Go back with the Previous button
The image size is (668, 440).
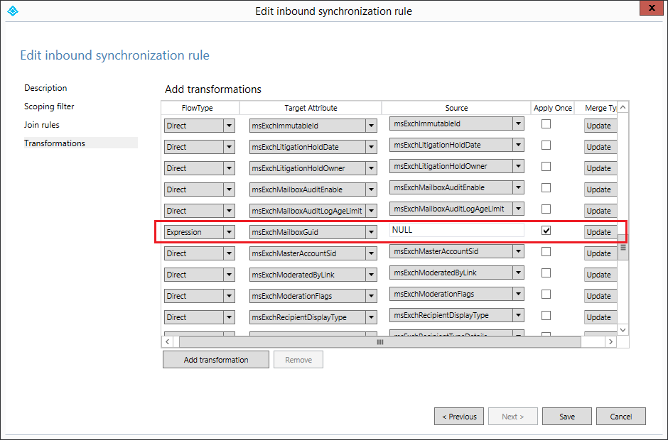[x=459, y=417]
